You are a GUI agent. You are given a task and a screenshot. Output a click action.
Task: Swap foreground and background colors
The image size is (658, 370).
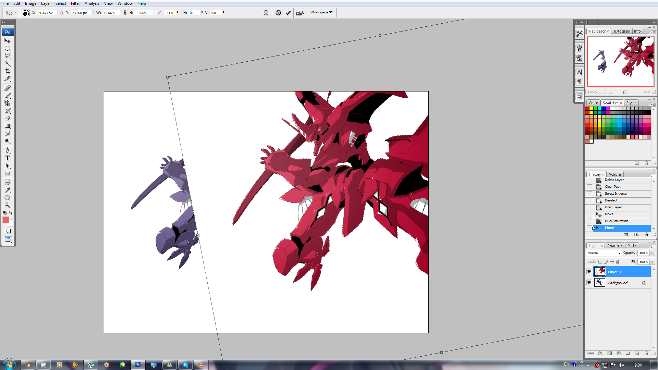(x=11, y=213)
